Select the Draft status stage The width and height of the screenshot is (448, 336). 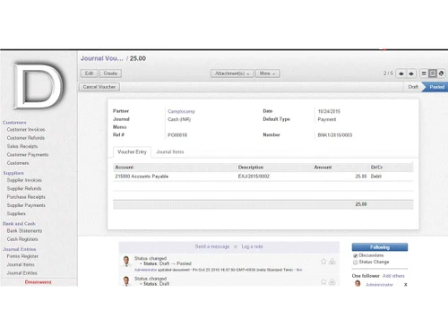[413, 87]
